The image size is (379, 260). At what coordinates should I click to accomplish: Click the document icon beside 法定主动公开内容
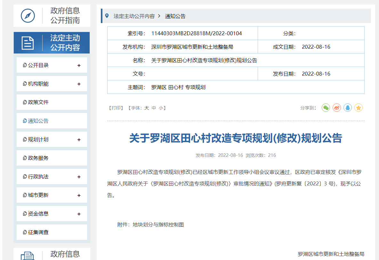[x=28, y=43]
